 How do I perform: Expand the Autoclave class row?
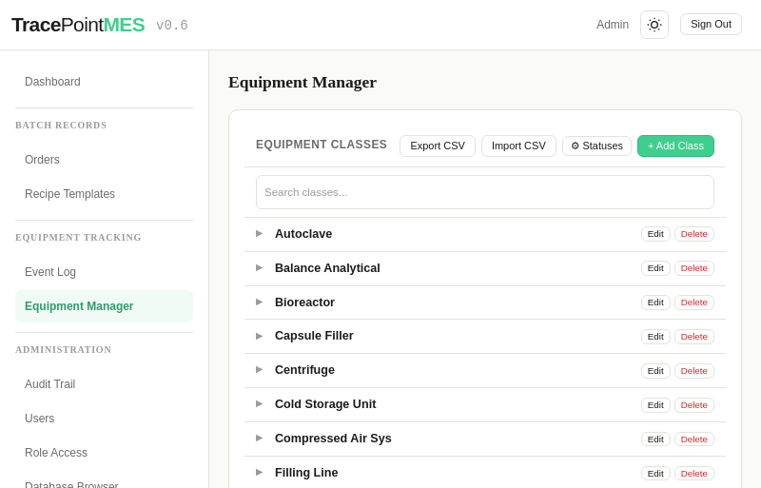(259, 234)
